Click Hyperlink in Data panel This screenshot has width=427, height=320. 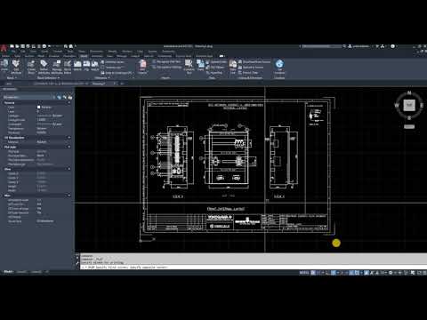pos(214,73)
